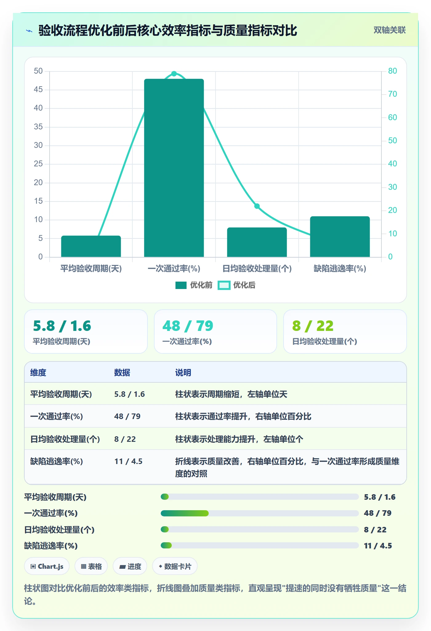Select the Chart.js chip
Image resolution: width=431 pixels, height=631 pixels.
coord(47,566)
